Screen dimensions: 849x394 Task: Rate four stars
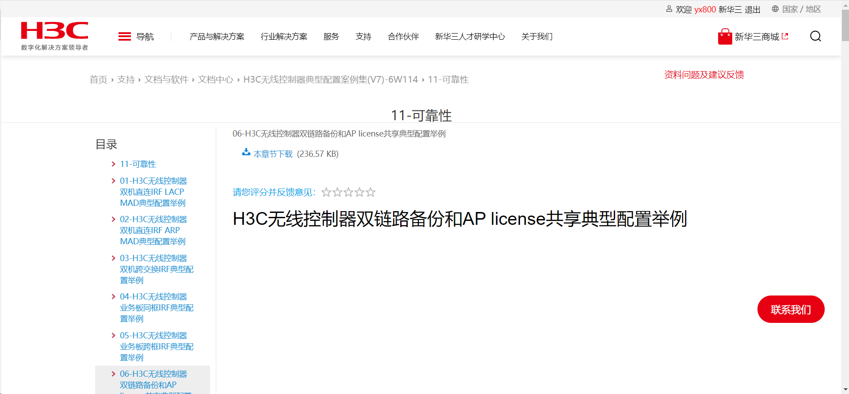tap(359, 192)
